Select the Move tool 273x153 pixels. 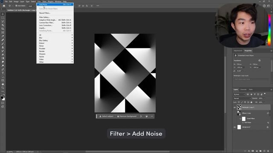click(3, 14)
